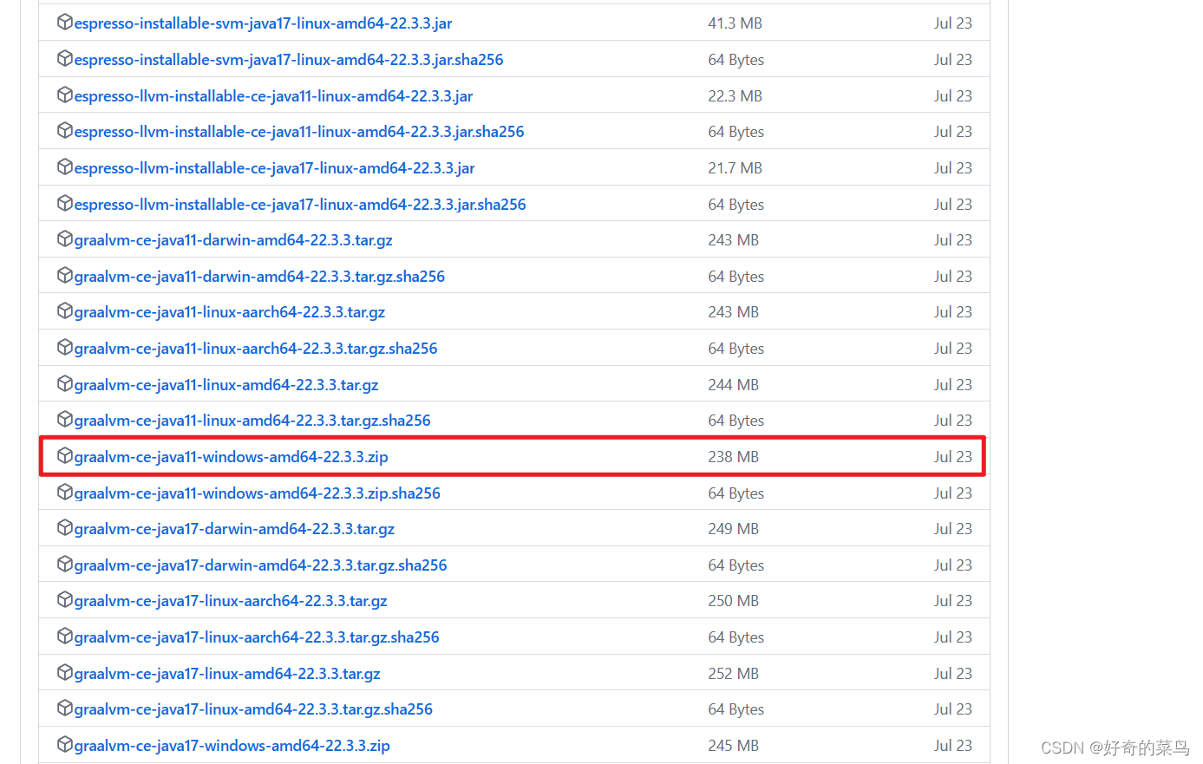The height and width of the screenshot is (764, 1203).
Task: Download espresso-llvm-installable-ce-java17-linux-amd64-22.3.3.jar
Action: [274, 168]
